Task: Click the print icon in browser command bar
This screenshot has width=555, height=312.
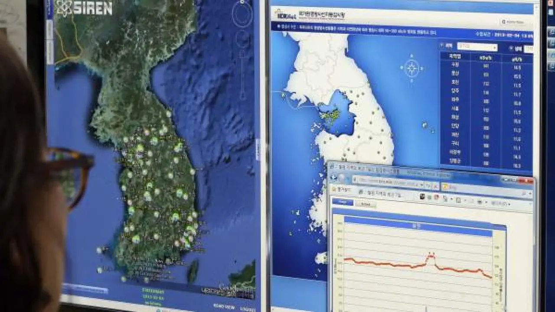Action: [x=446, y=199]
